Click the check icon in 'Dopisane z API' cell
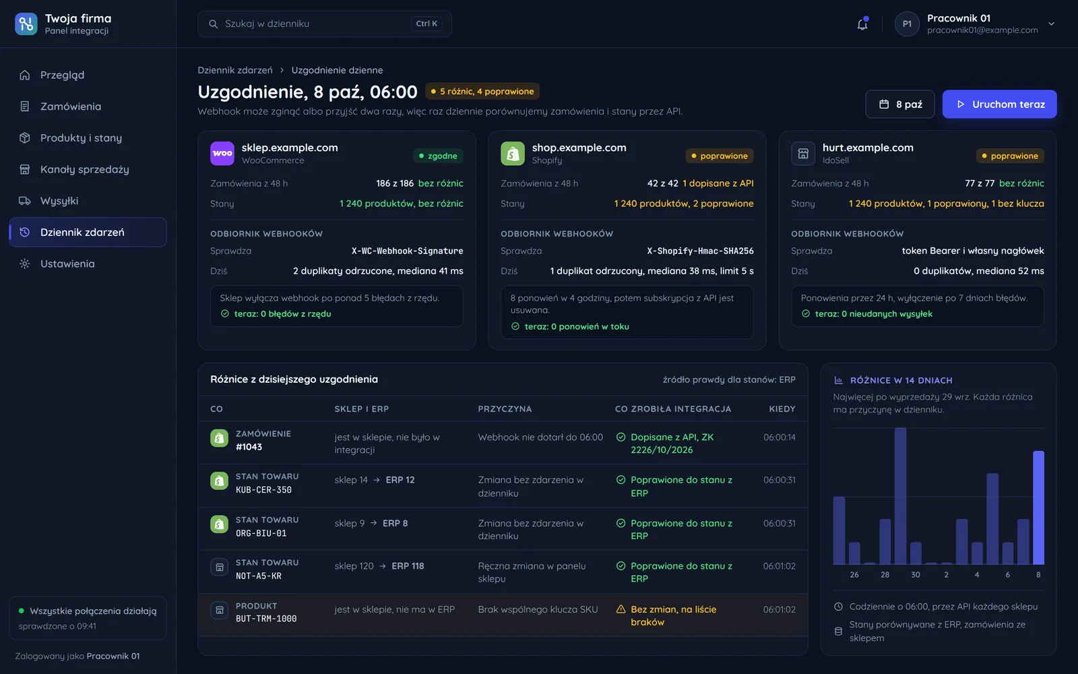The height and width of the screenshot is (674, 1078). pyautogui.click(x=621, y=437)
